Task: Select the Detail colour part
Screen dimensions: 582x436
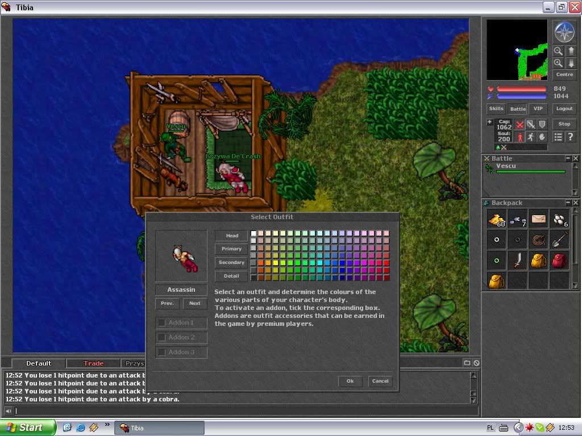Action: coord(232,276)
